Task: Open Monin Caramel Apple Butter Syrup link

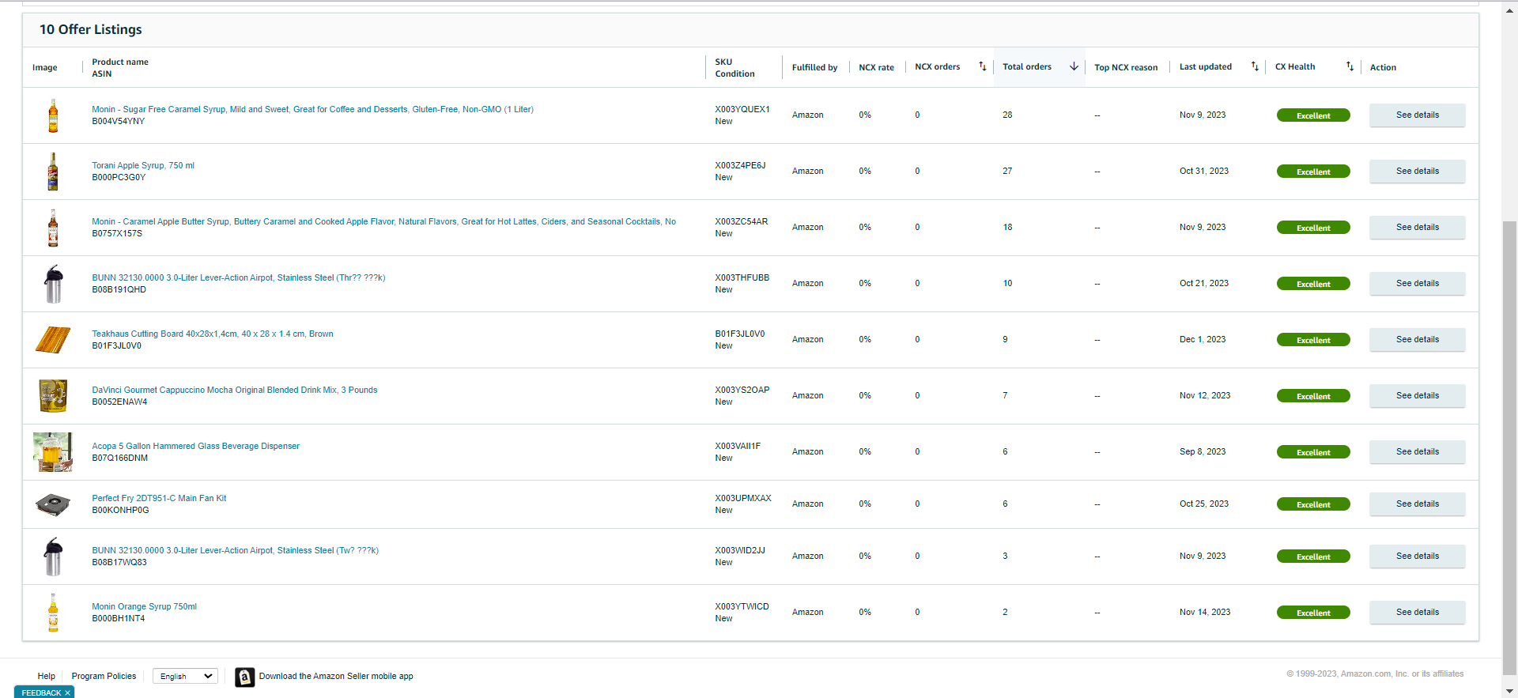Action: [x=384, y=221]
